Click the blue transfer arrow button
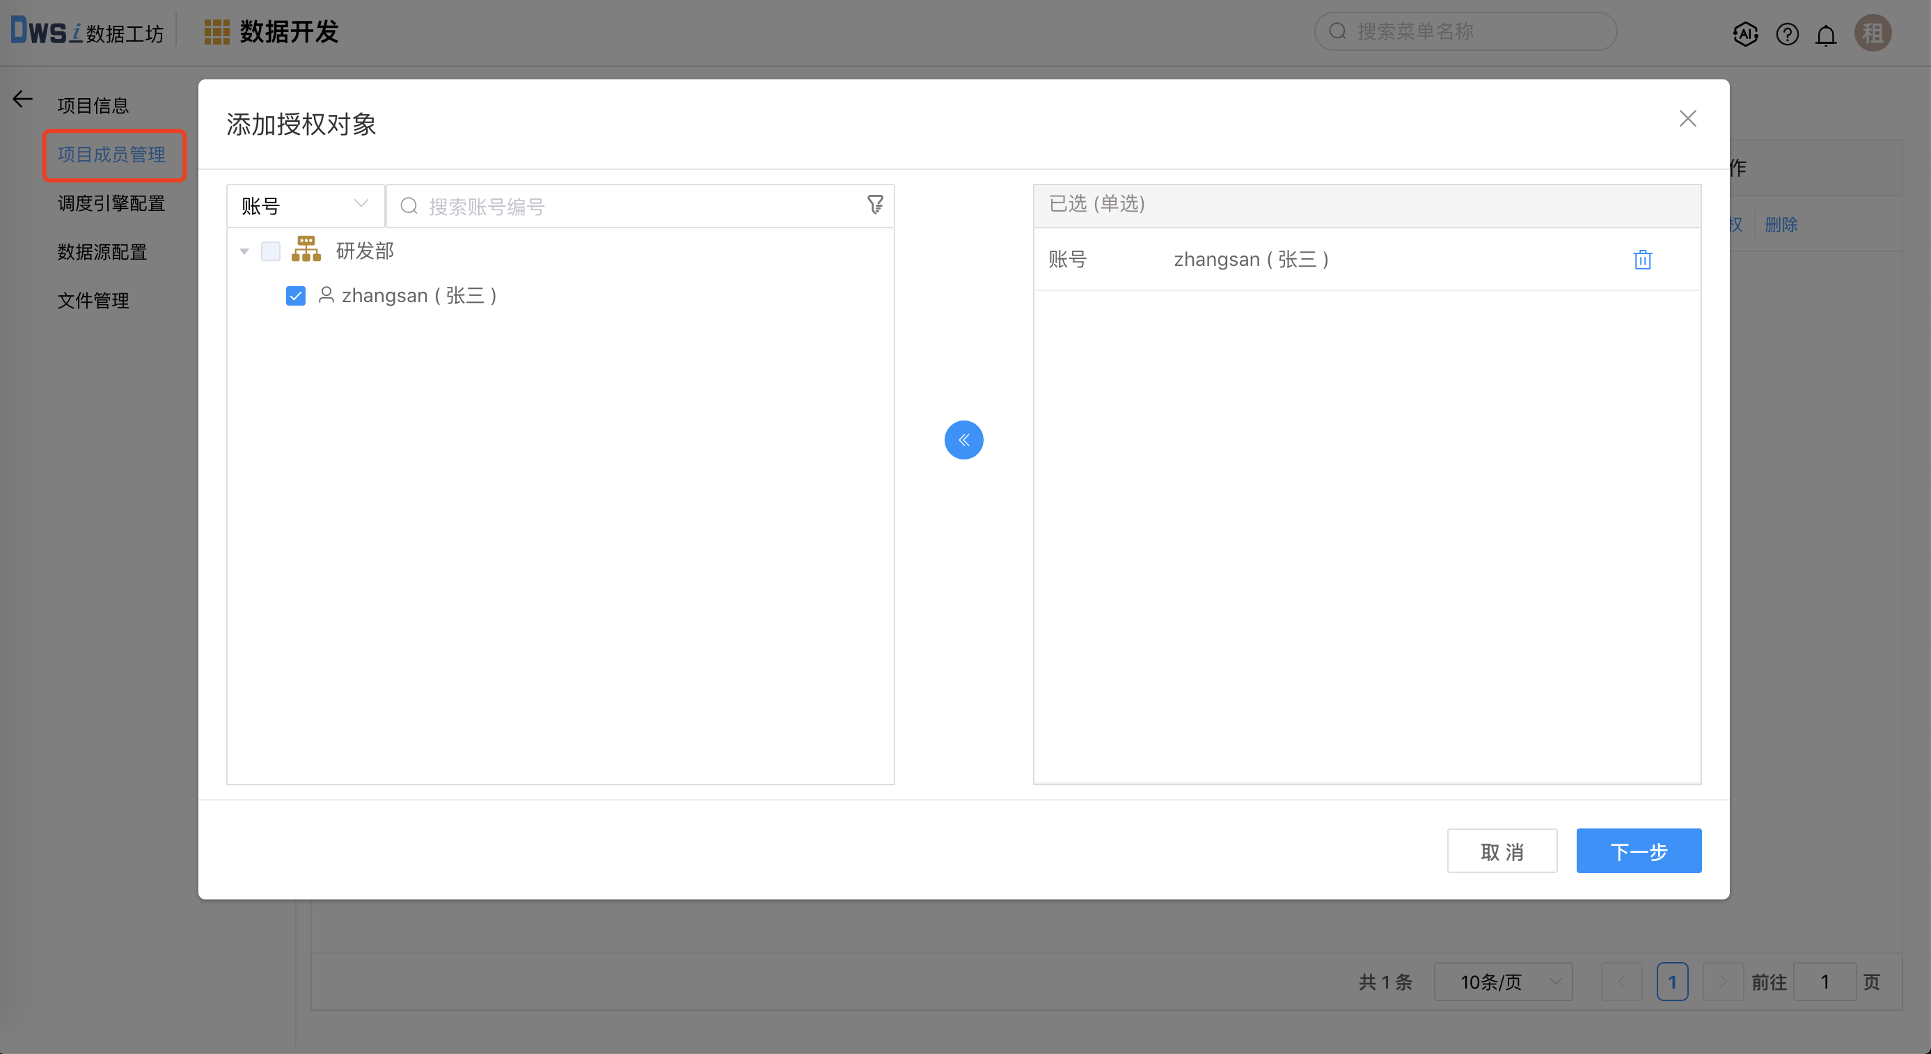The image size is (1931, 1054). (x=964, y=440)
